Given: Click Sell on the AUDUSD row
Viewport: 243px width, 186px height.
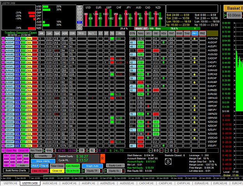Looking at the screenshot, I should 35,55.
